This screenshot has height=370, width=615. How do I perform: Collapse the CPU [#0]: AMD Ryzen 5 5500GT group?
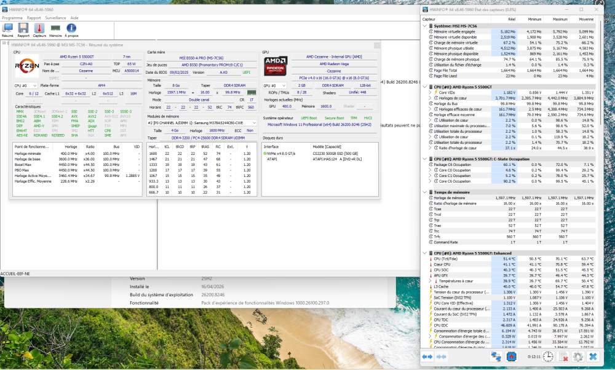[x=425, y=87]
